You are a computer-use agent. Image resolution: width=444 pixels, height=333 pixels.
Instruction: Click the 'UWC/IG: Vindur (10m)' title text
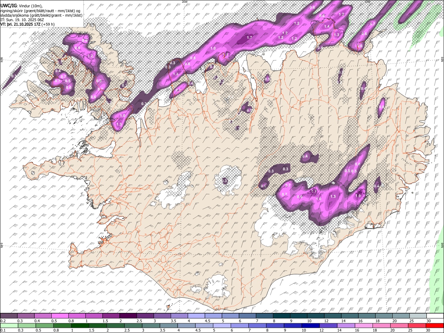22,6
